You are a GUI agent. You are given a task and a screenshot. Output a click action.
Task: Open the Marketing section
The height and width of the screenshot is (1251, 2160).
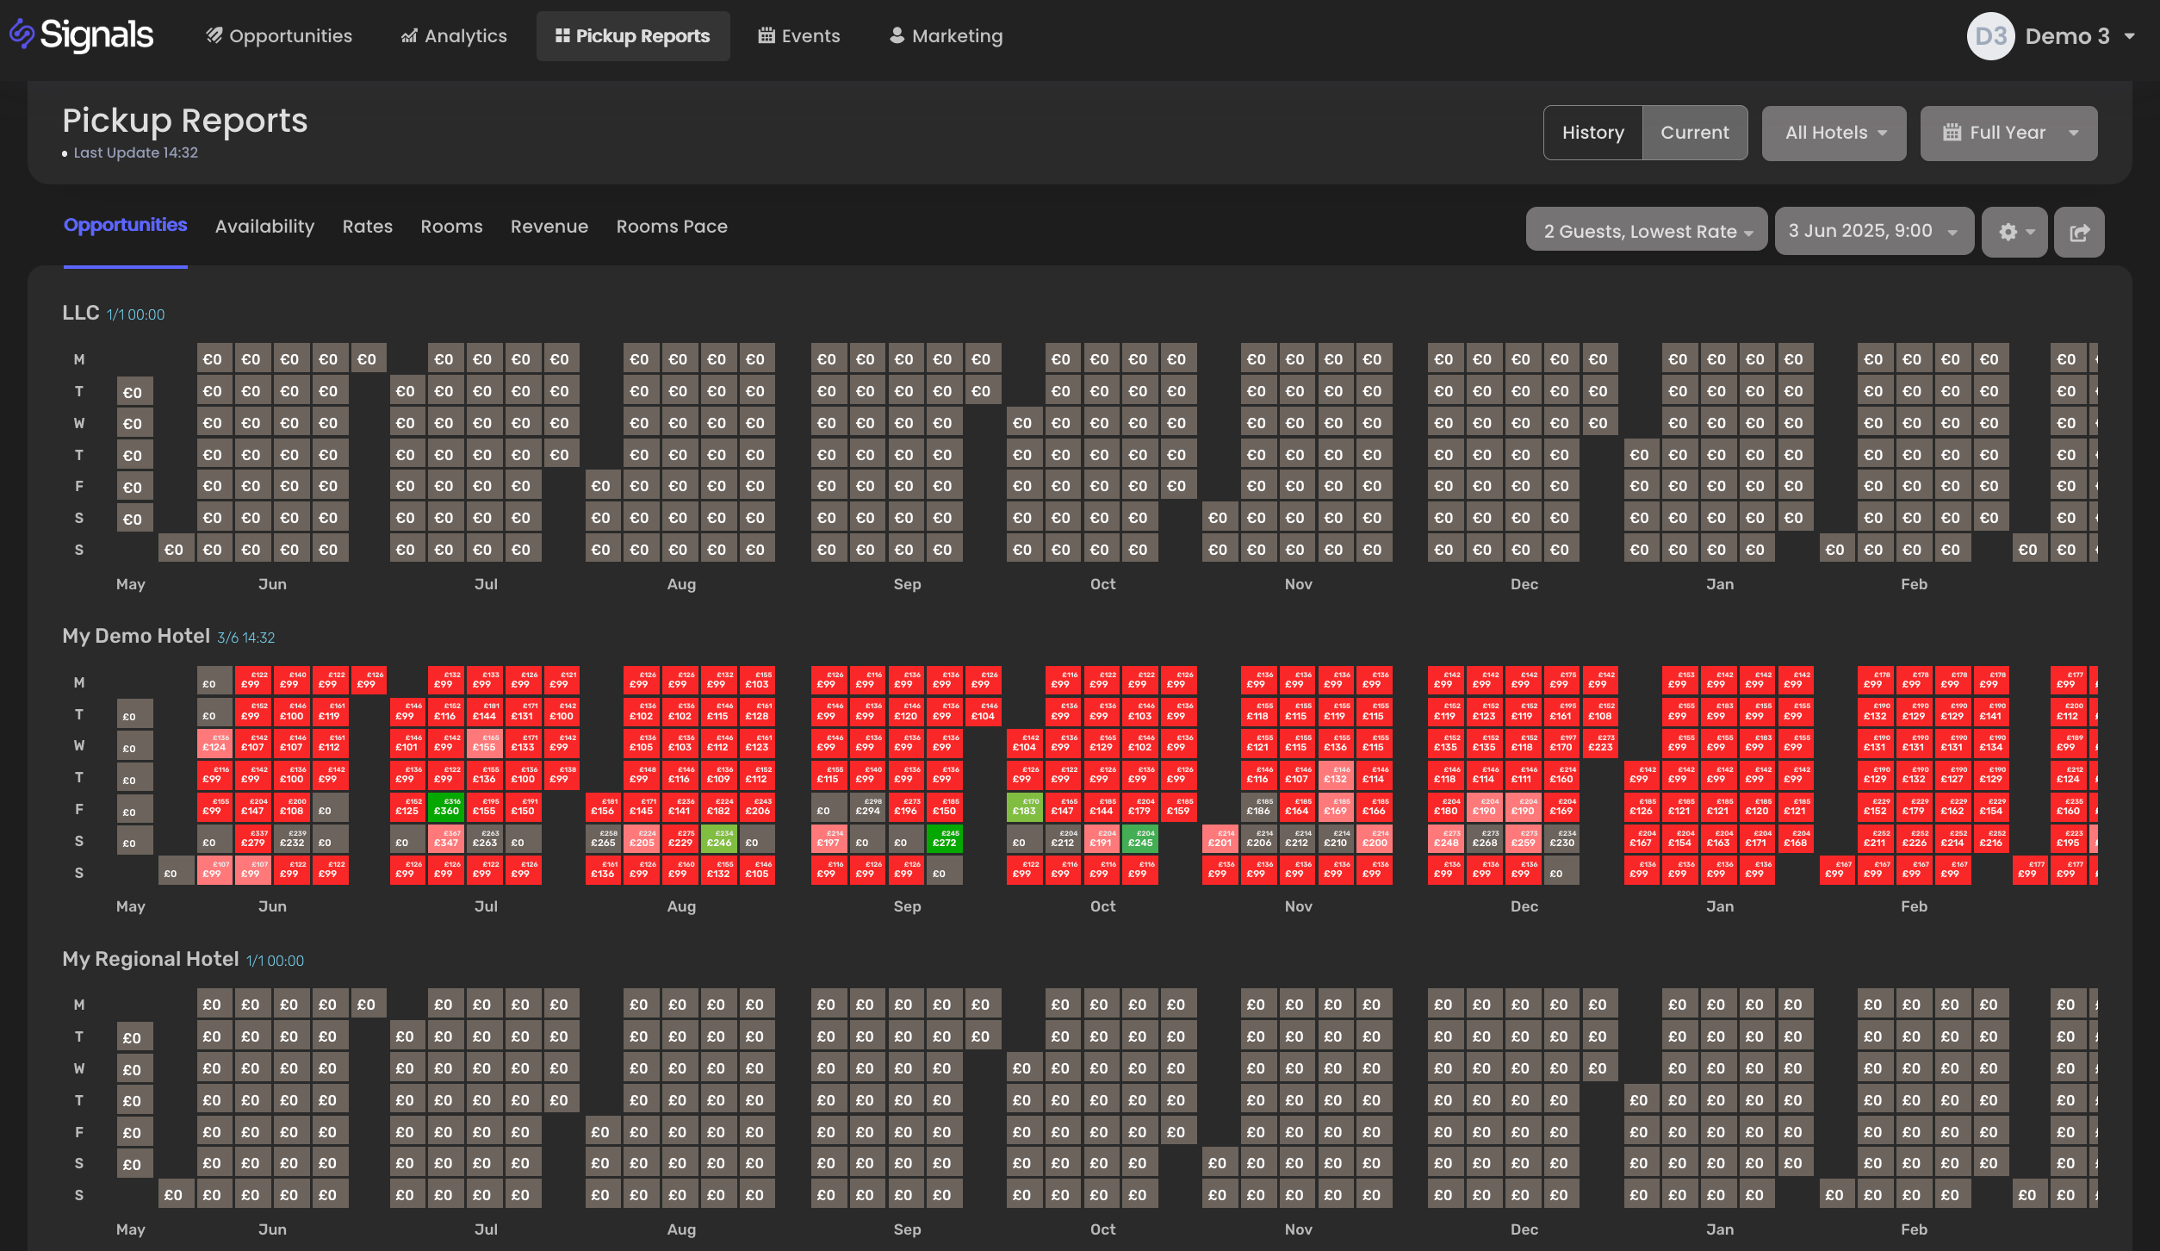tap(946, 36)
